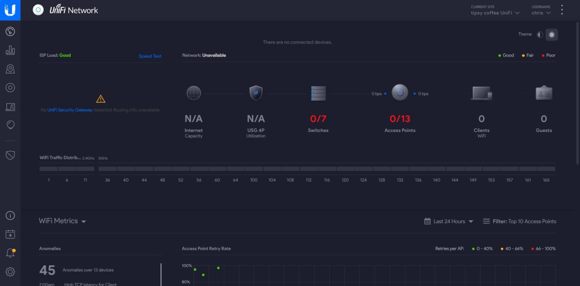Screen dimensions: 580x286
Task: Click the N/A USG 4P Utilization value
Action: (x=256, y=119)
